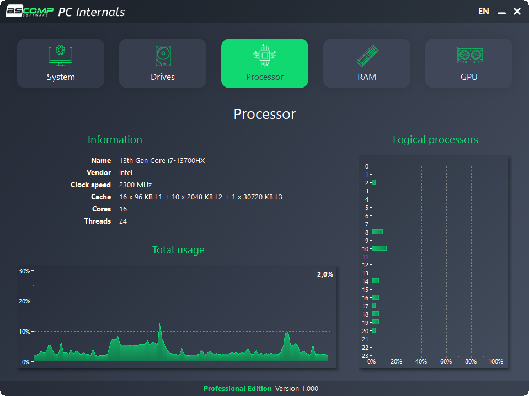Click the usage bar for logical processor 16
529x396 pixels.
[x=375, y=297]
